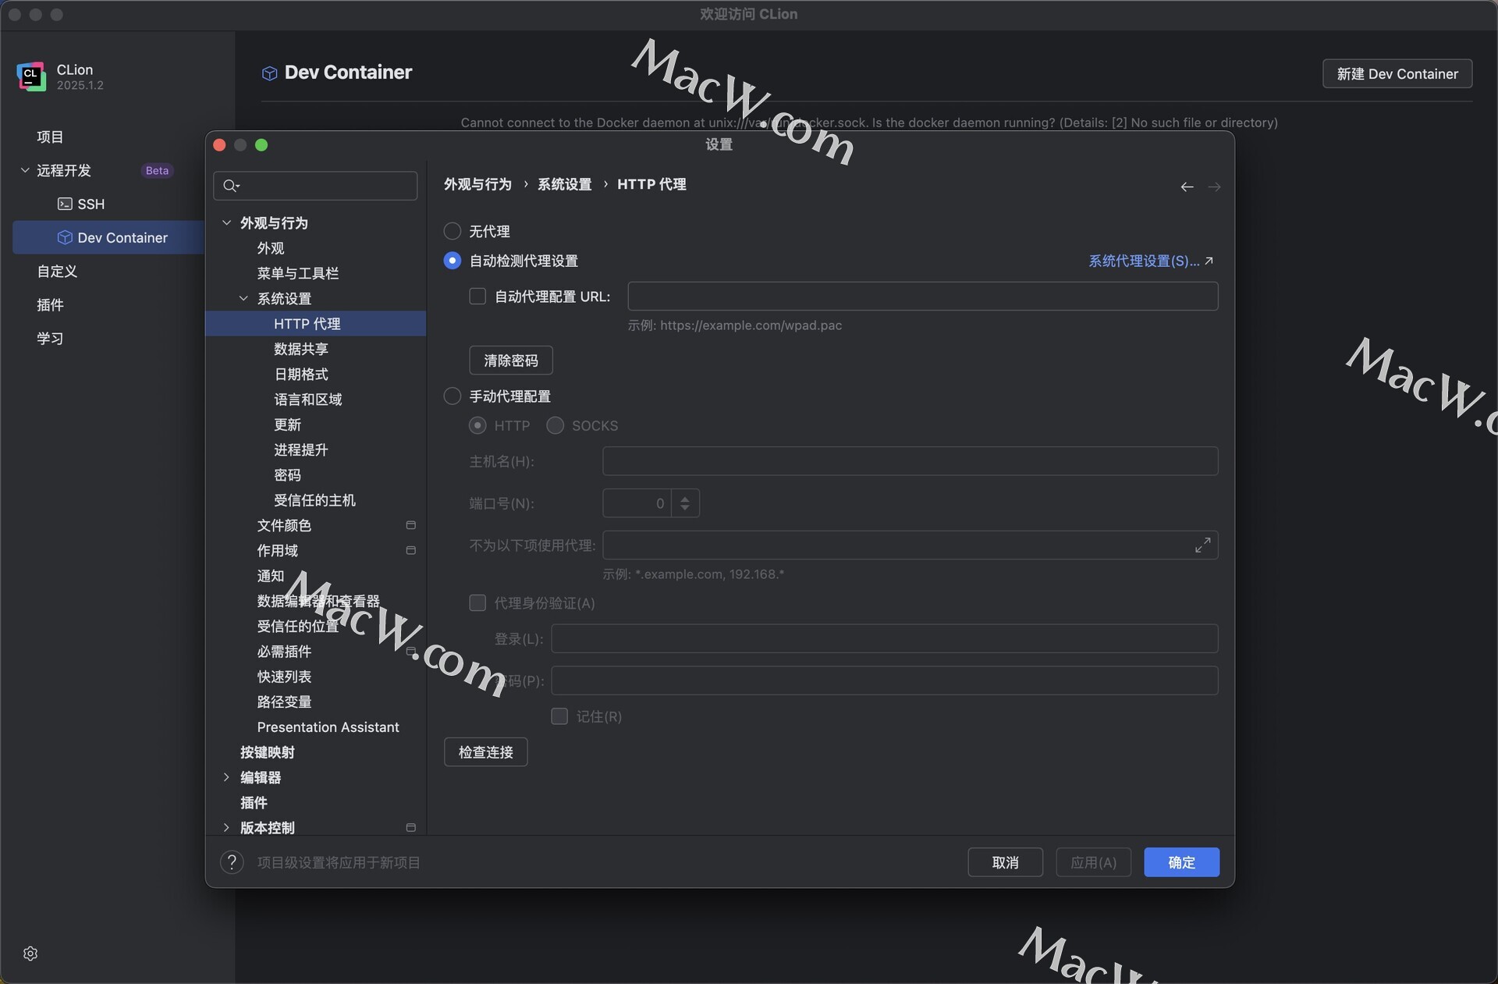Click the help question mark icon

pyautogui.click(x=232, y=862)
